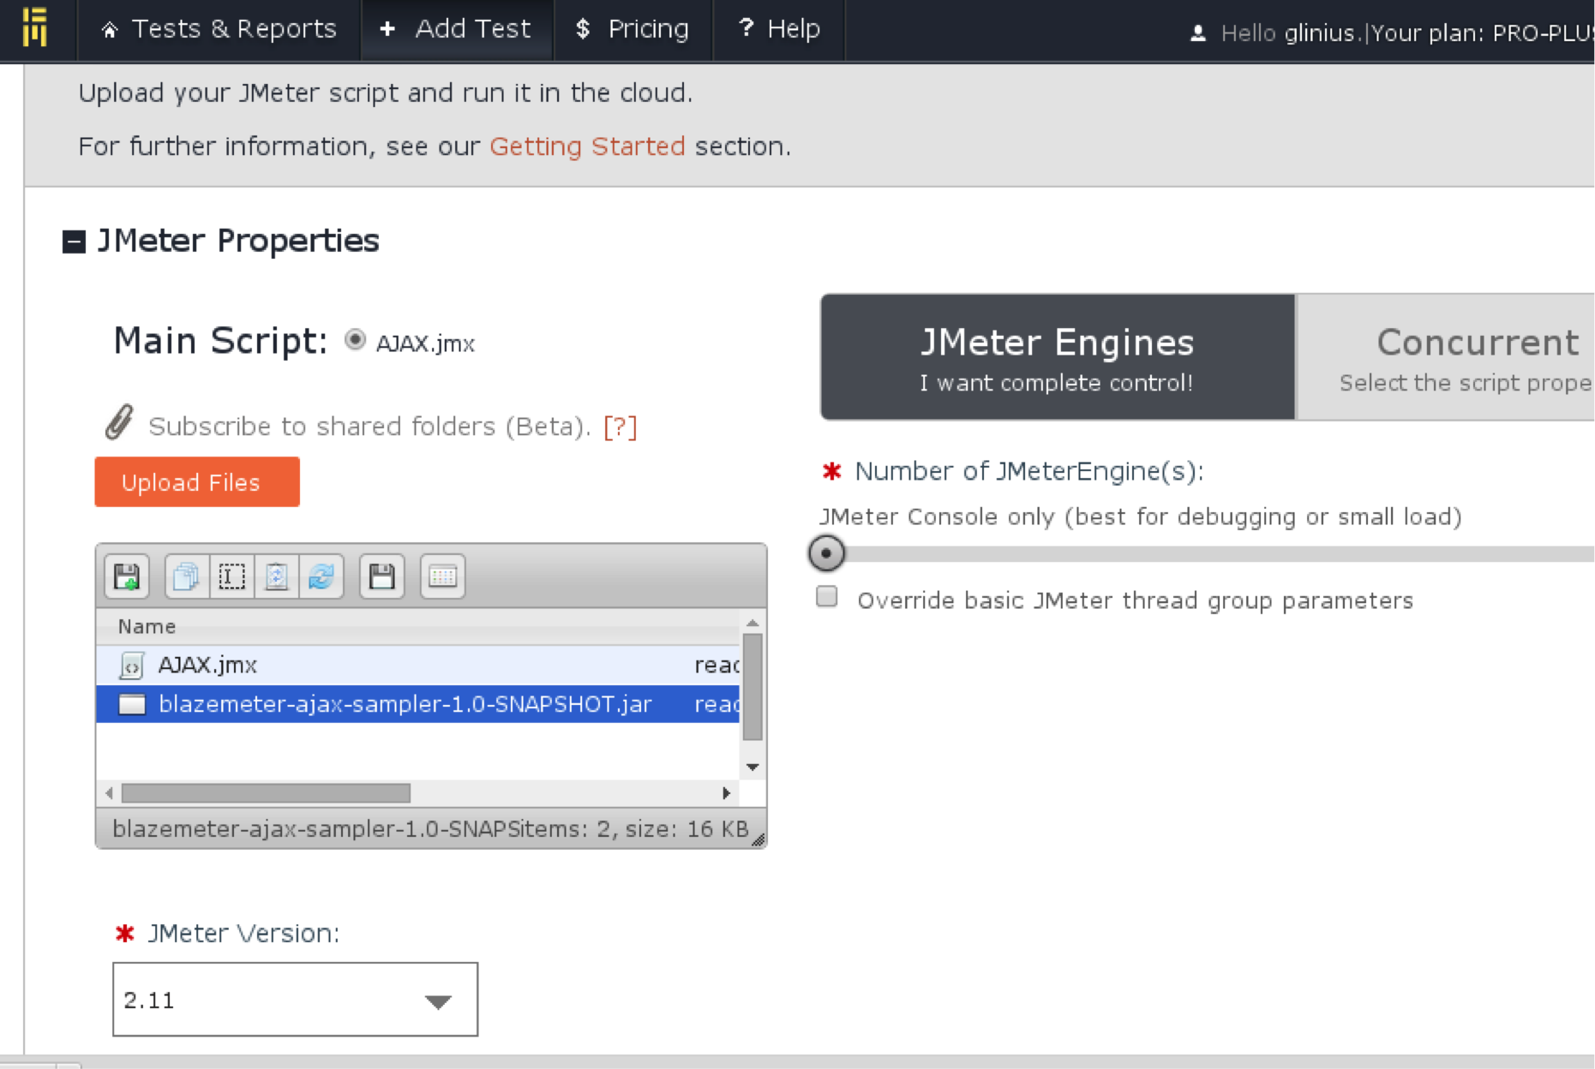Click the user silhouette icon near greeting
The height and width of the screenshot is (1069, 1595).
point(1198,33)
